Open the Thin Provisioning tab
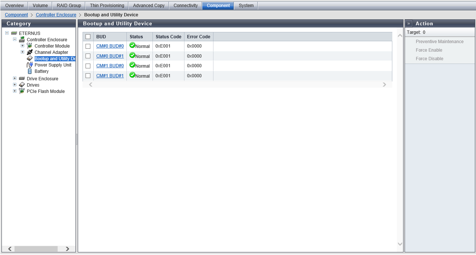The width and height of the screenshot is (476, 255). point(107,6)
